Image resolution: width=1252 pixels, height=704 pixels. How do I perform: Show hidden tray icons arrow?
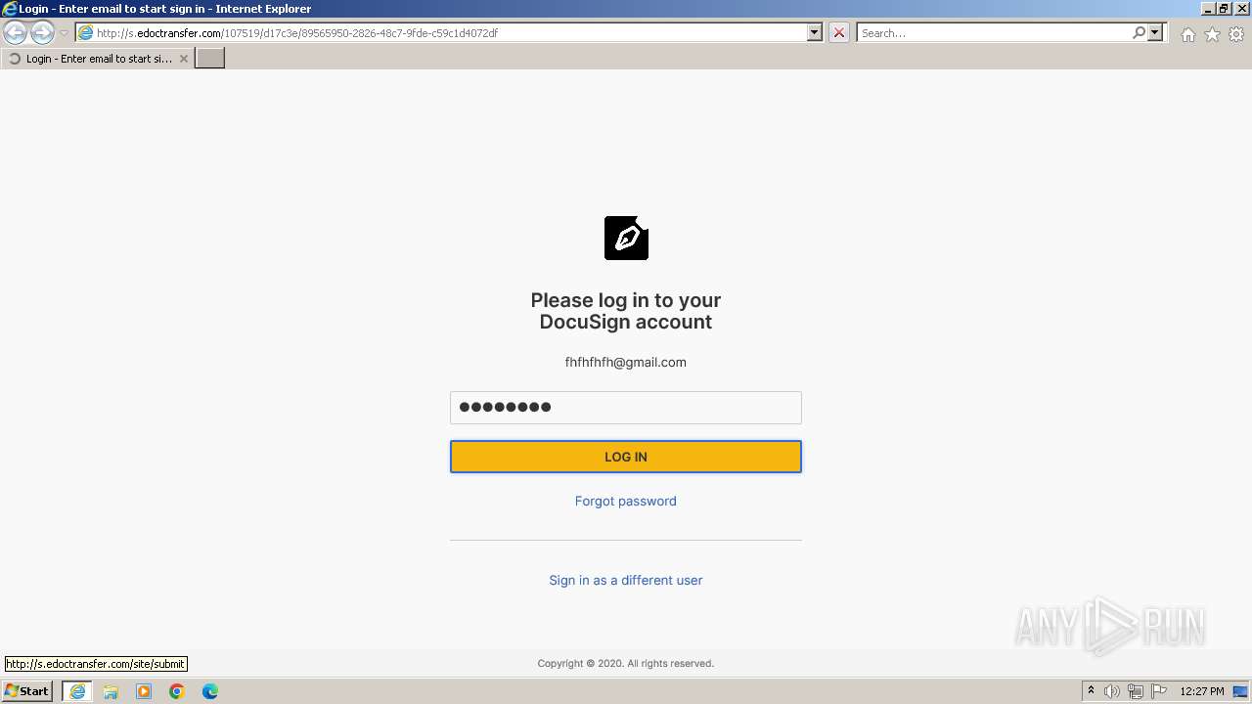pyautogui.click(x=1091, y=691)
